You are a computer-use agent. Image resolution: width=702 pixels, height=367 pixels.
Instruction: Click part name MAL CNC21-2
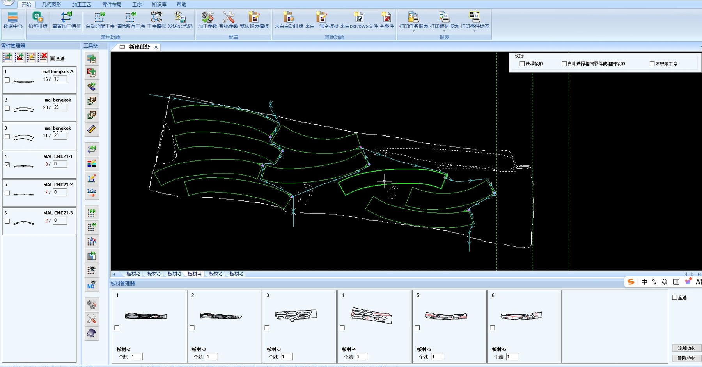click(x=58, y=184)
